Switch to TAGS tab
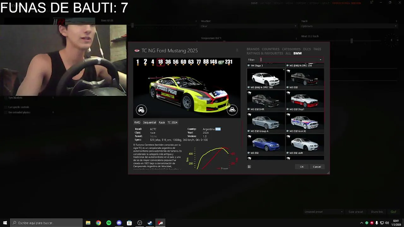 [317, 49]
